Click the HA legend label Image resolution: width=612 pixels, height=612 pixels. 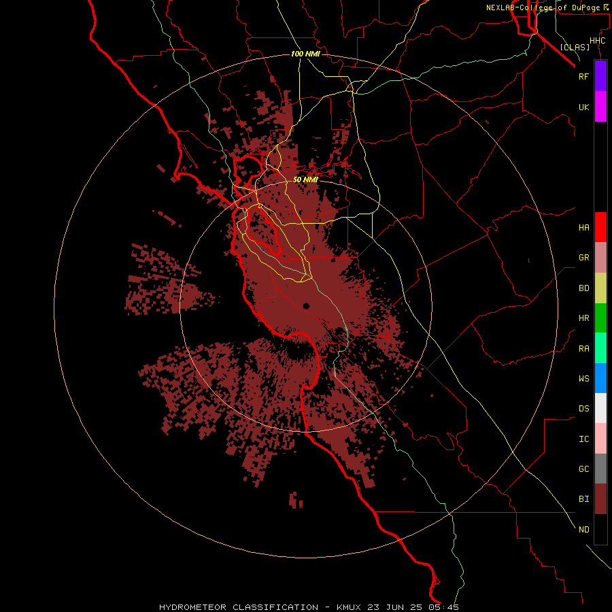pos(583,227)
